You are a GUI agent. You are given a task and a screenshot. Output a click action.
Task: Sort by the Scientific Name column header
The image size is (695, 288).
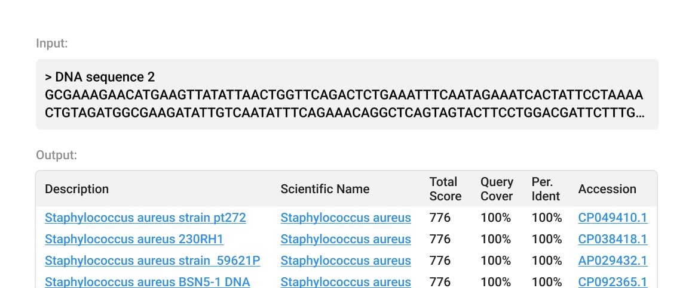(324, 189)
